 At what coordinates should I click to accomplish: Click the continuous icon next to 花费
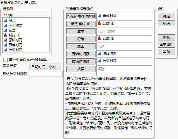point(5,30)
